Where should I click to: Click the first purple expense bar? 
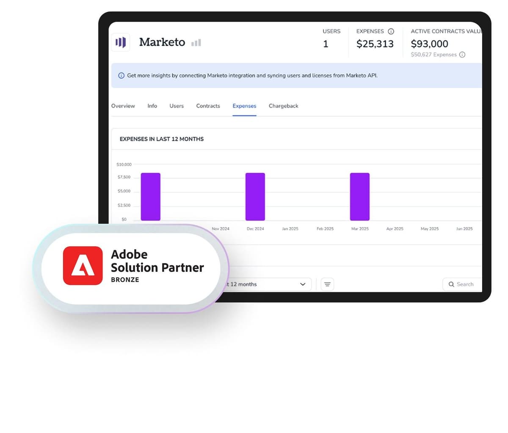pyautogui.click(x=151, y=197)
